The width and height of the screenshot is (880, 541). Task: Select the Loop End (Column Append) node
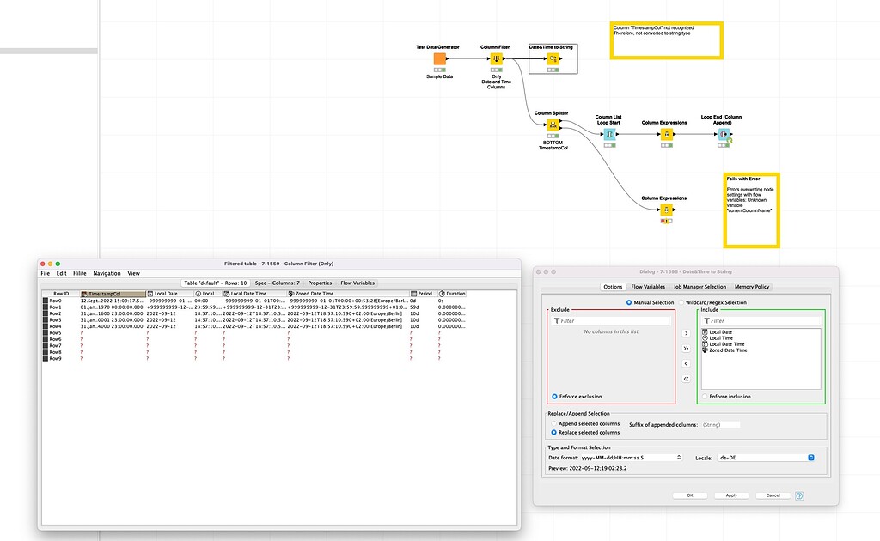(722, 135)
